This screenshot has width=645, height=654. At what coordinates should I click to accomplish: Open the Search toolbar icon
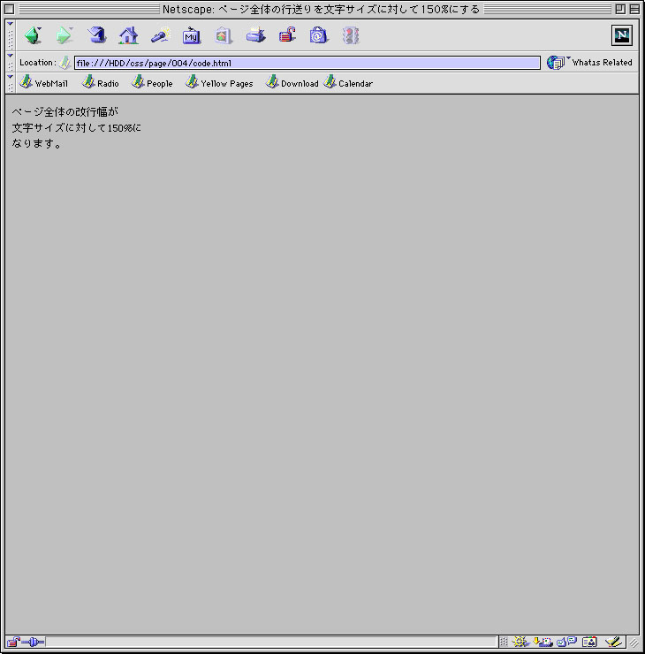pos(160,35)
